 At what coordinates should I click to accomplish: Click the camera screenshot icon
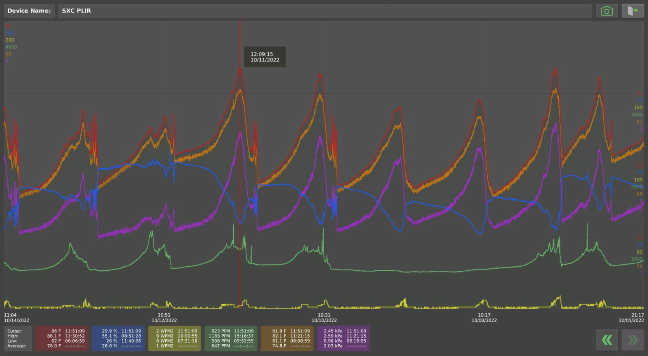tap(607, 11)
